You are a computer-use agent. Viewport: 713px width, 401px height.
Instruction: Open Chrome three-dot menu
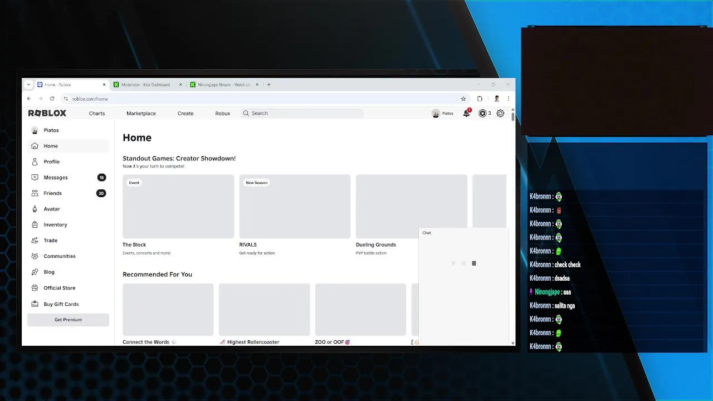[x=508, y=99]
